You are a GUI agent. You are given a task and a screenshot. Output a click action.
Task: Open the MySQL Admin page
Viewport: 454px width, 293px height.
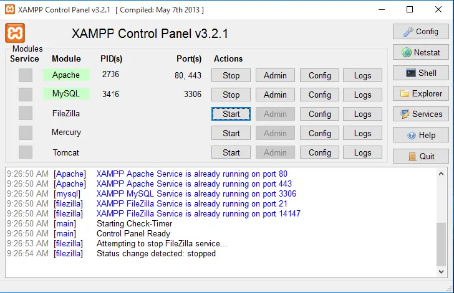pos(275,95)
